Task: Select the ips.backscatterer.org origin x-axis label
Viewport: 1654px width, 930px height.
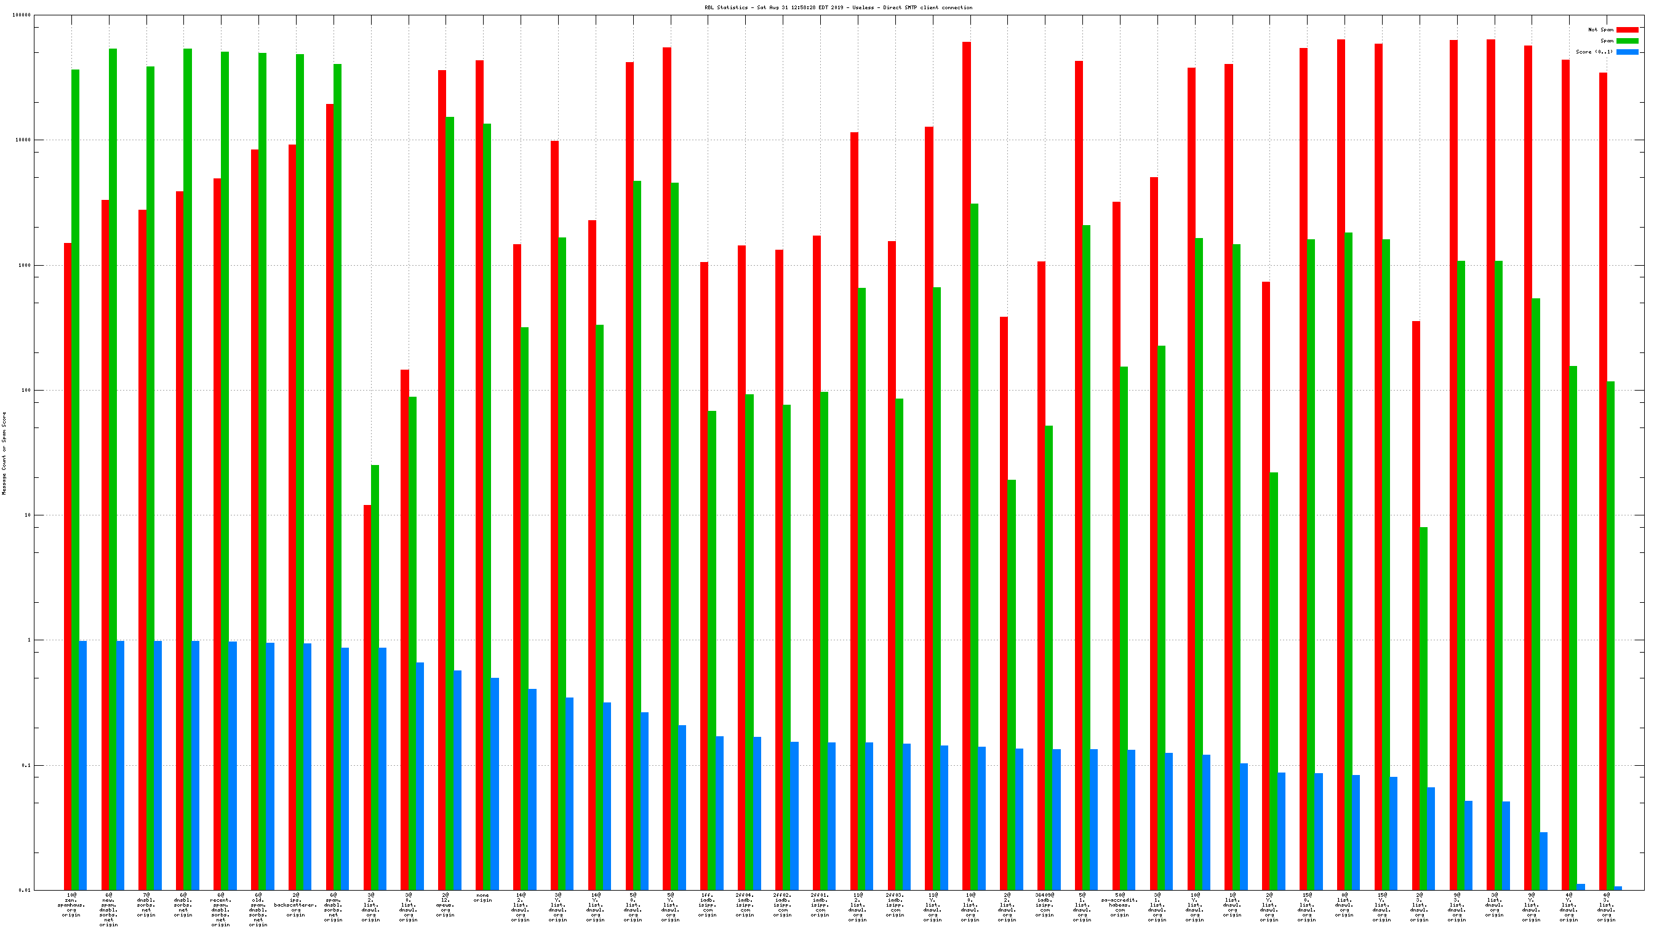Action: pos(295,904)
